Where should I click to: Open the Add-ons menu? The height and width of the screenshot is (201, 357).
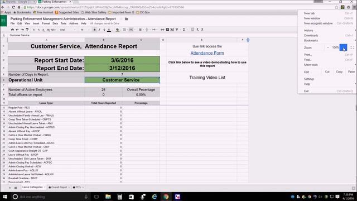(x=74, y=23)
